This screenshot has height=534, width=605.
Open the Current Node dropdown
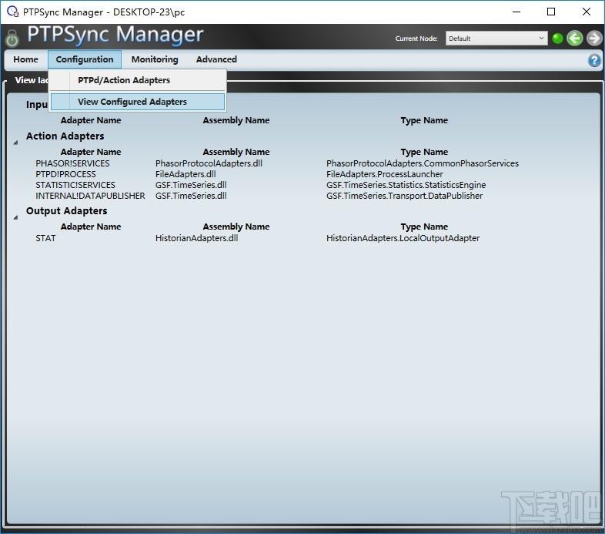click(x=496, y=39)
